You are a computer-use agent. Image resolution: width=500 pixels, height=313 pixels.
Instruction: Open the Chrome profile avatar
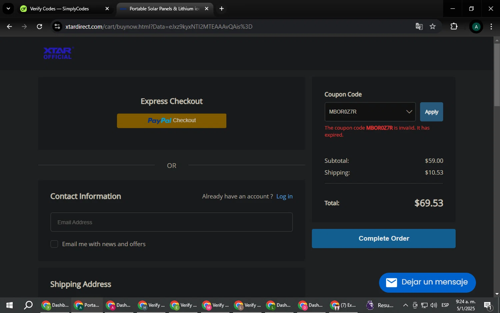(x=476, y=27)
